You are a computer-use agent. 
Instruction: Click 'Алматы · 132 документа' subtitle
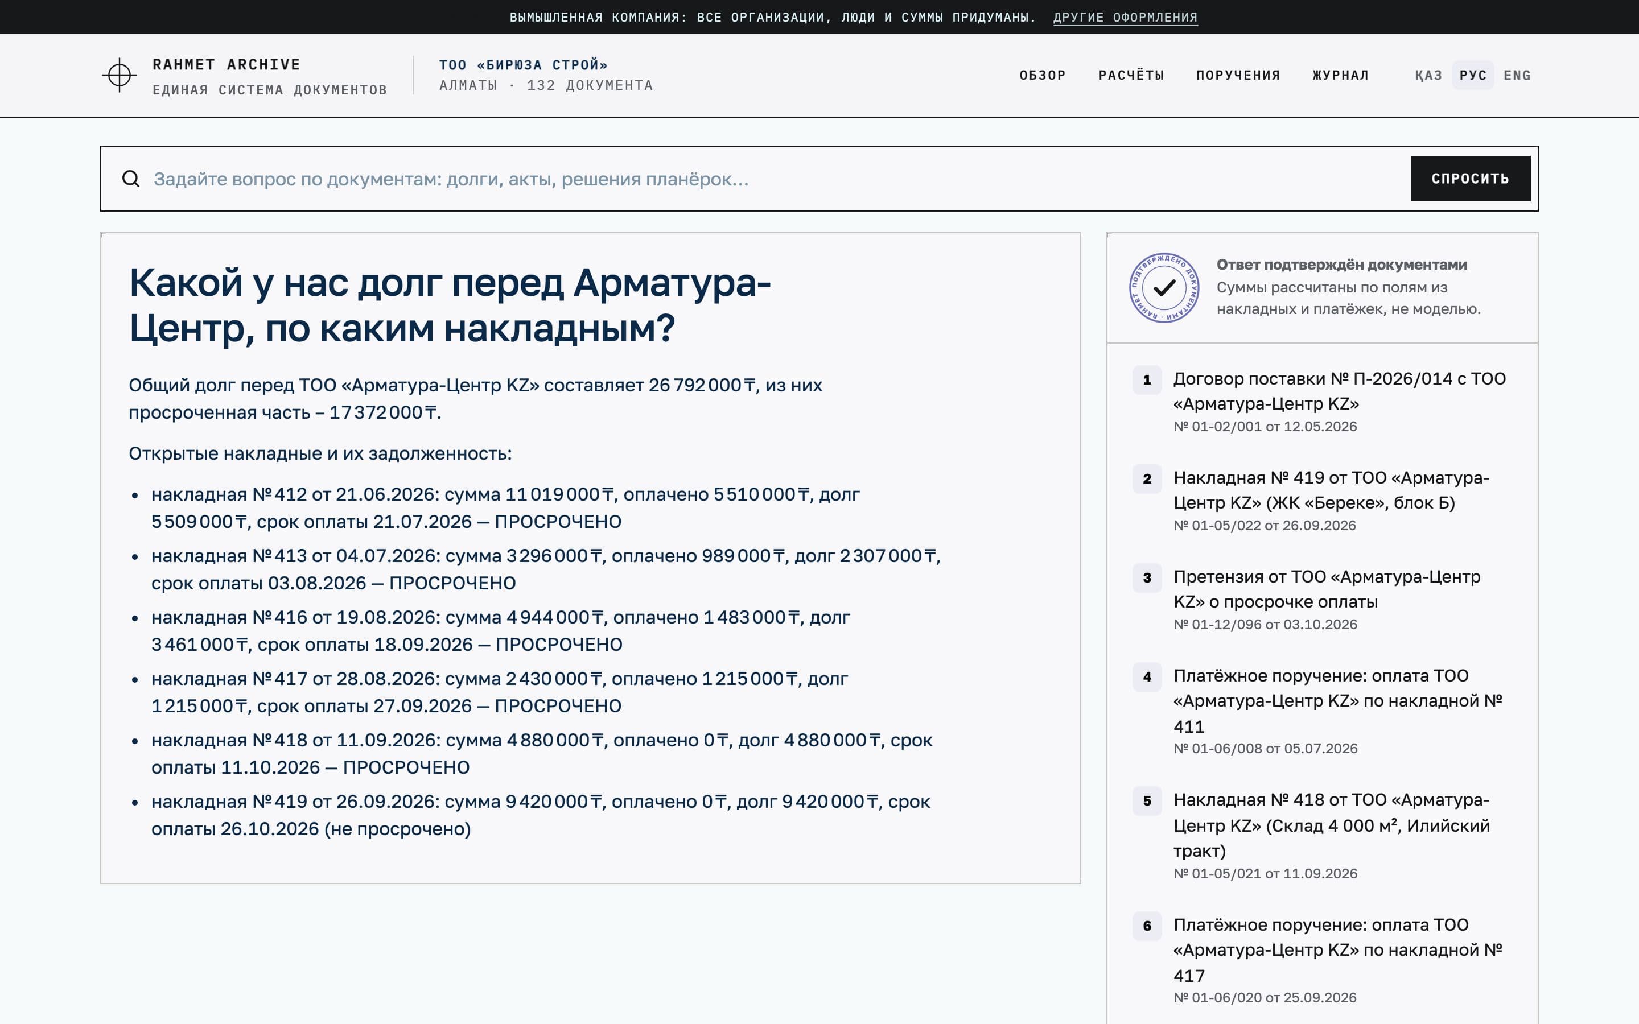point(546,85)
